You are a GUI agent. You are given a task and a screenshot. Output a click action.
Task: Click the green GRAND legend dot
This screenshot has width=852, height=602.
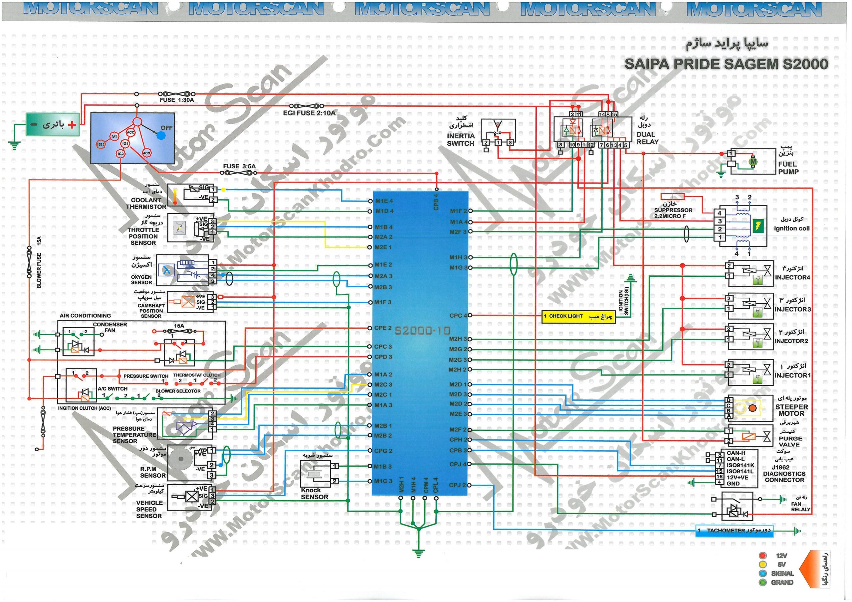tap(762, 582)
